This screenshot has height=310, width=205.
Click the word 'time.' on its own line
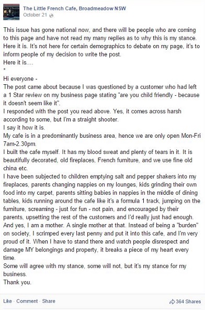point(9,258)
